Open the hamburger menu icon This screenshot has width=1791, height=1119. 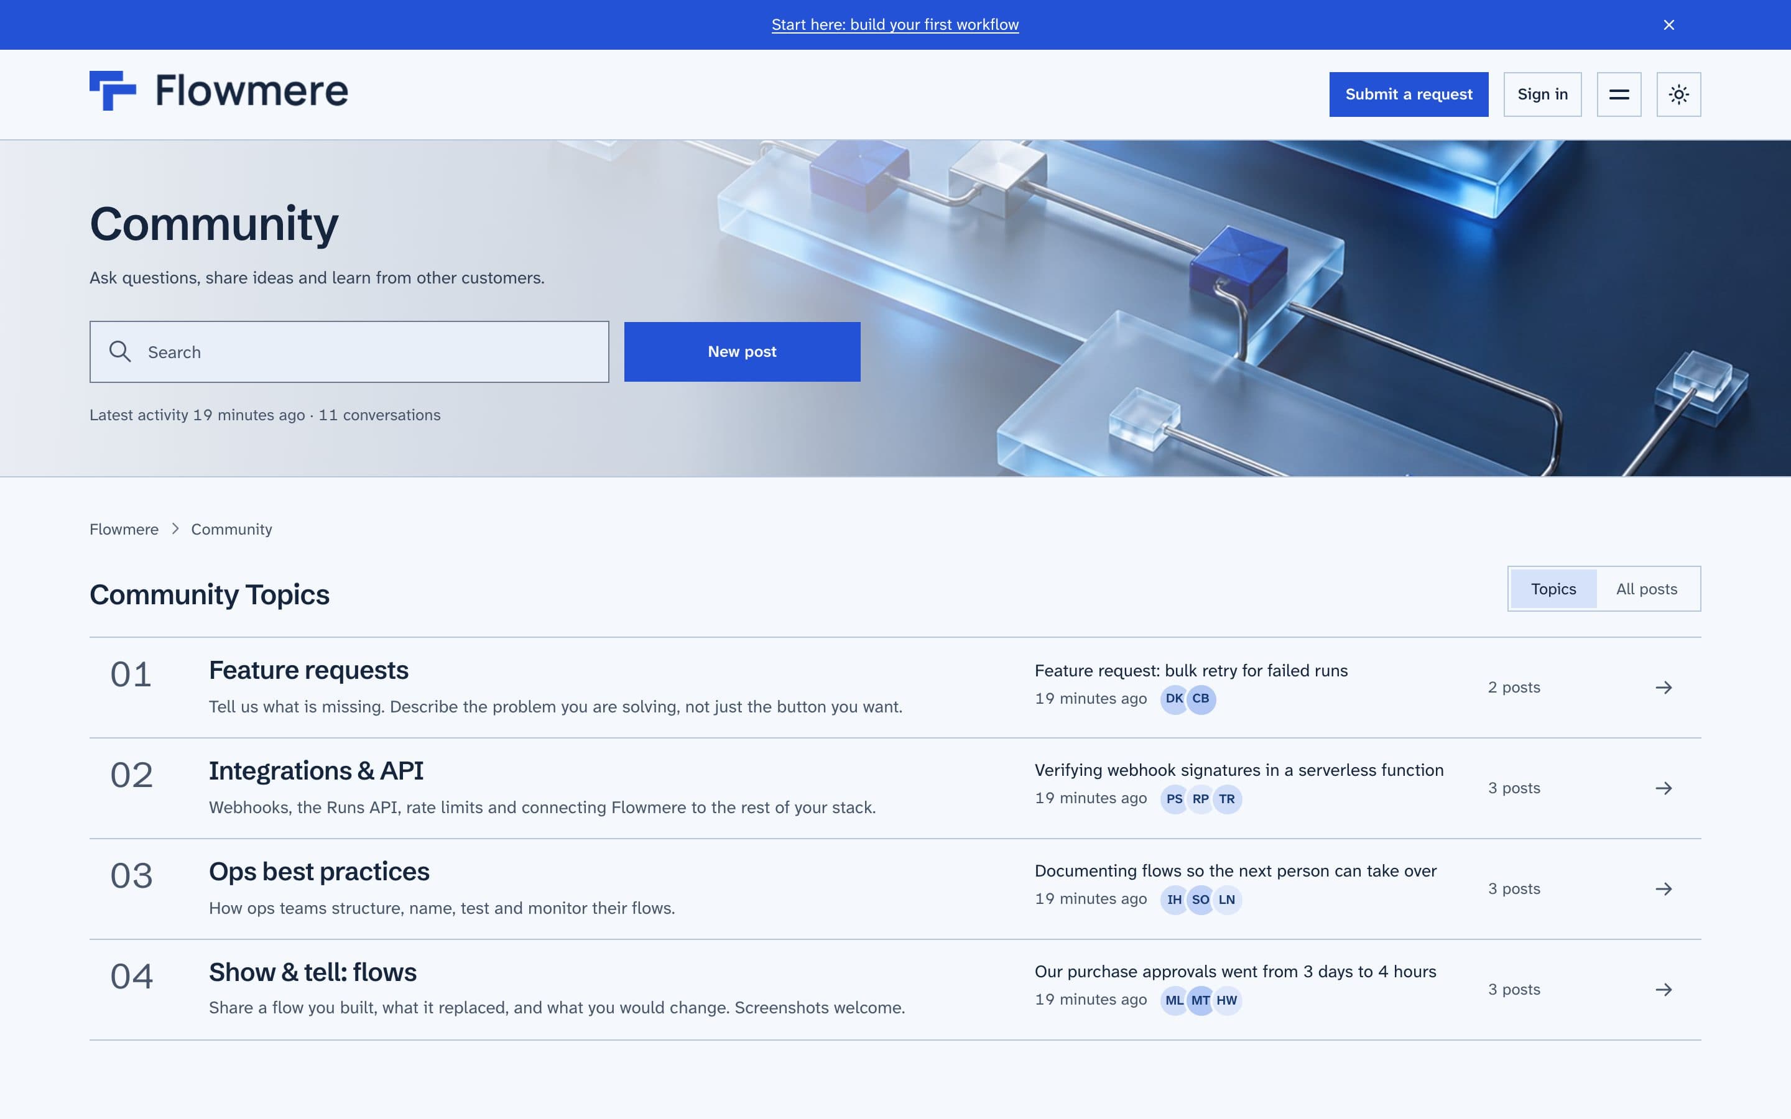coord(1619,94)
